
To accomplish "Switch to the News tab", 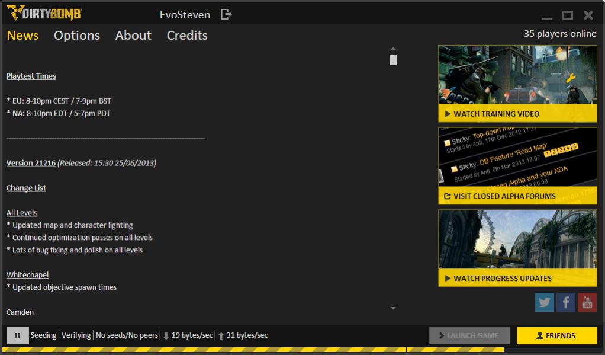I will (x=22, y=36).
